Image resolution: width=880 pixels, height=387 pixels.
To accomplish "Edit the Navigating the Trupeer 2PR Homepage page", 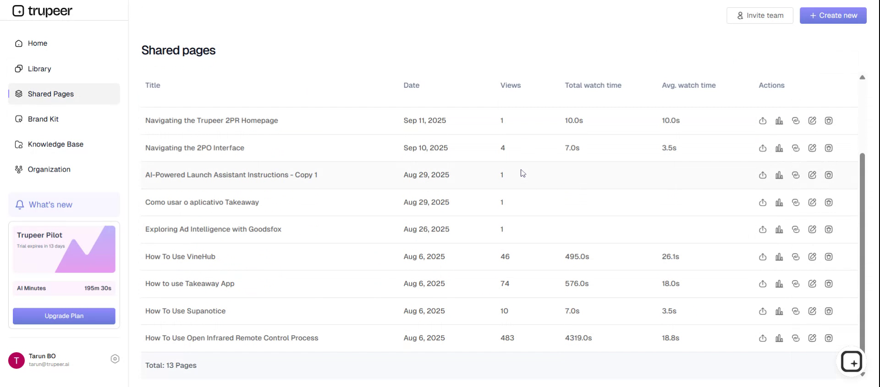I will click(x=812, y=121).
